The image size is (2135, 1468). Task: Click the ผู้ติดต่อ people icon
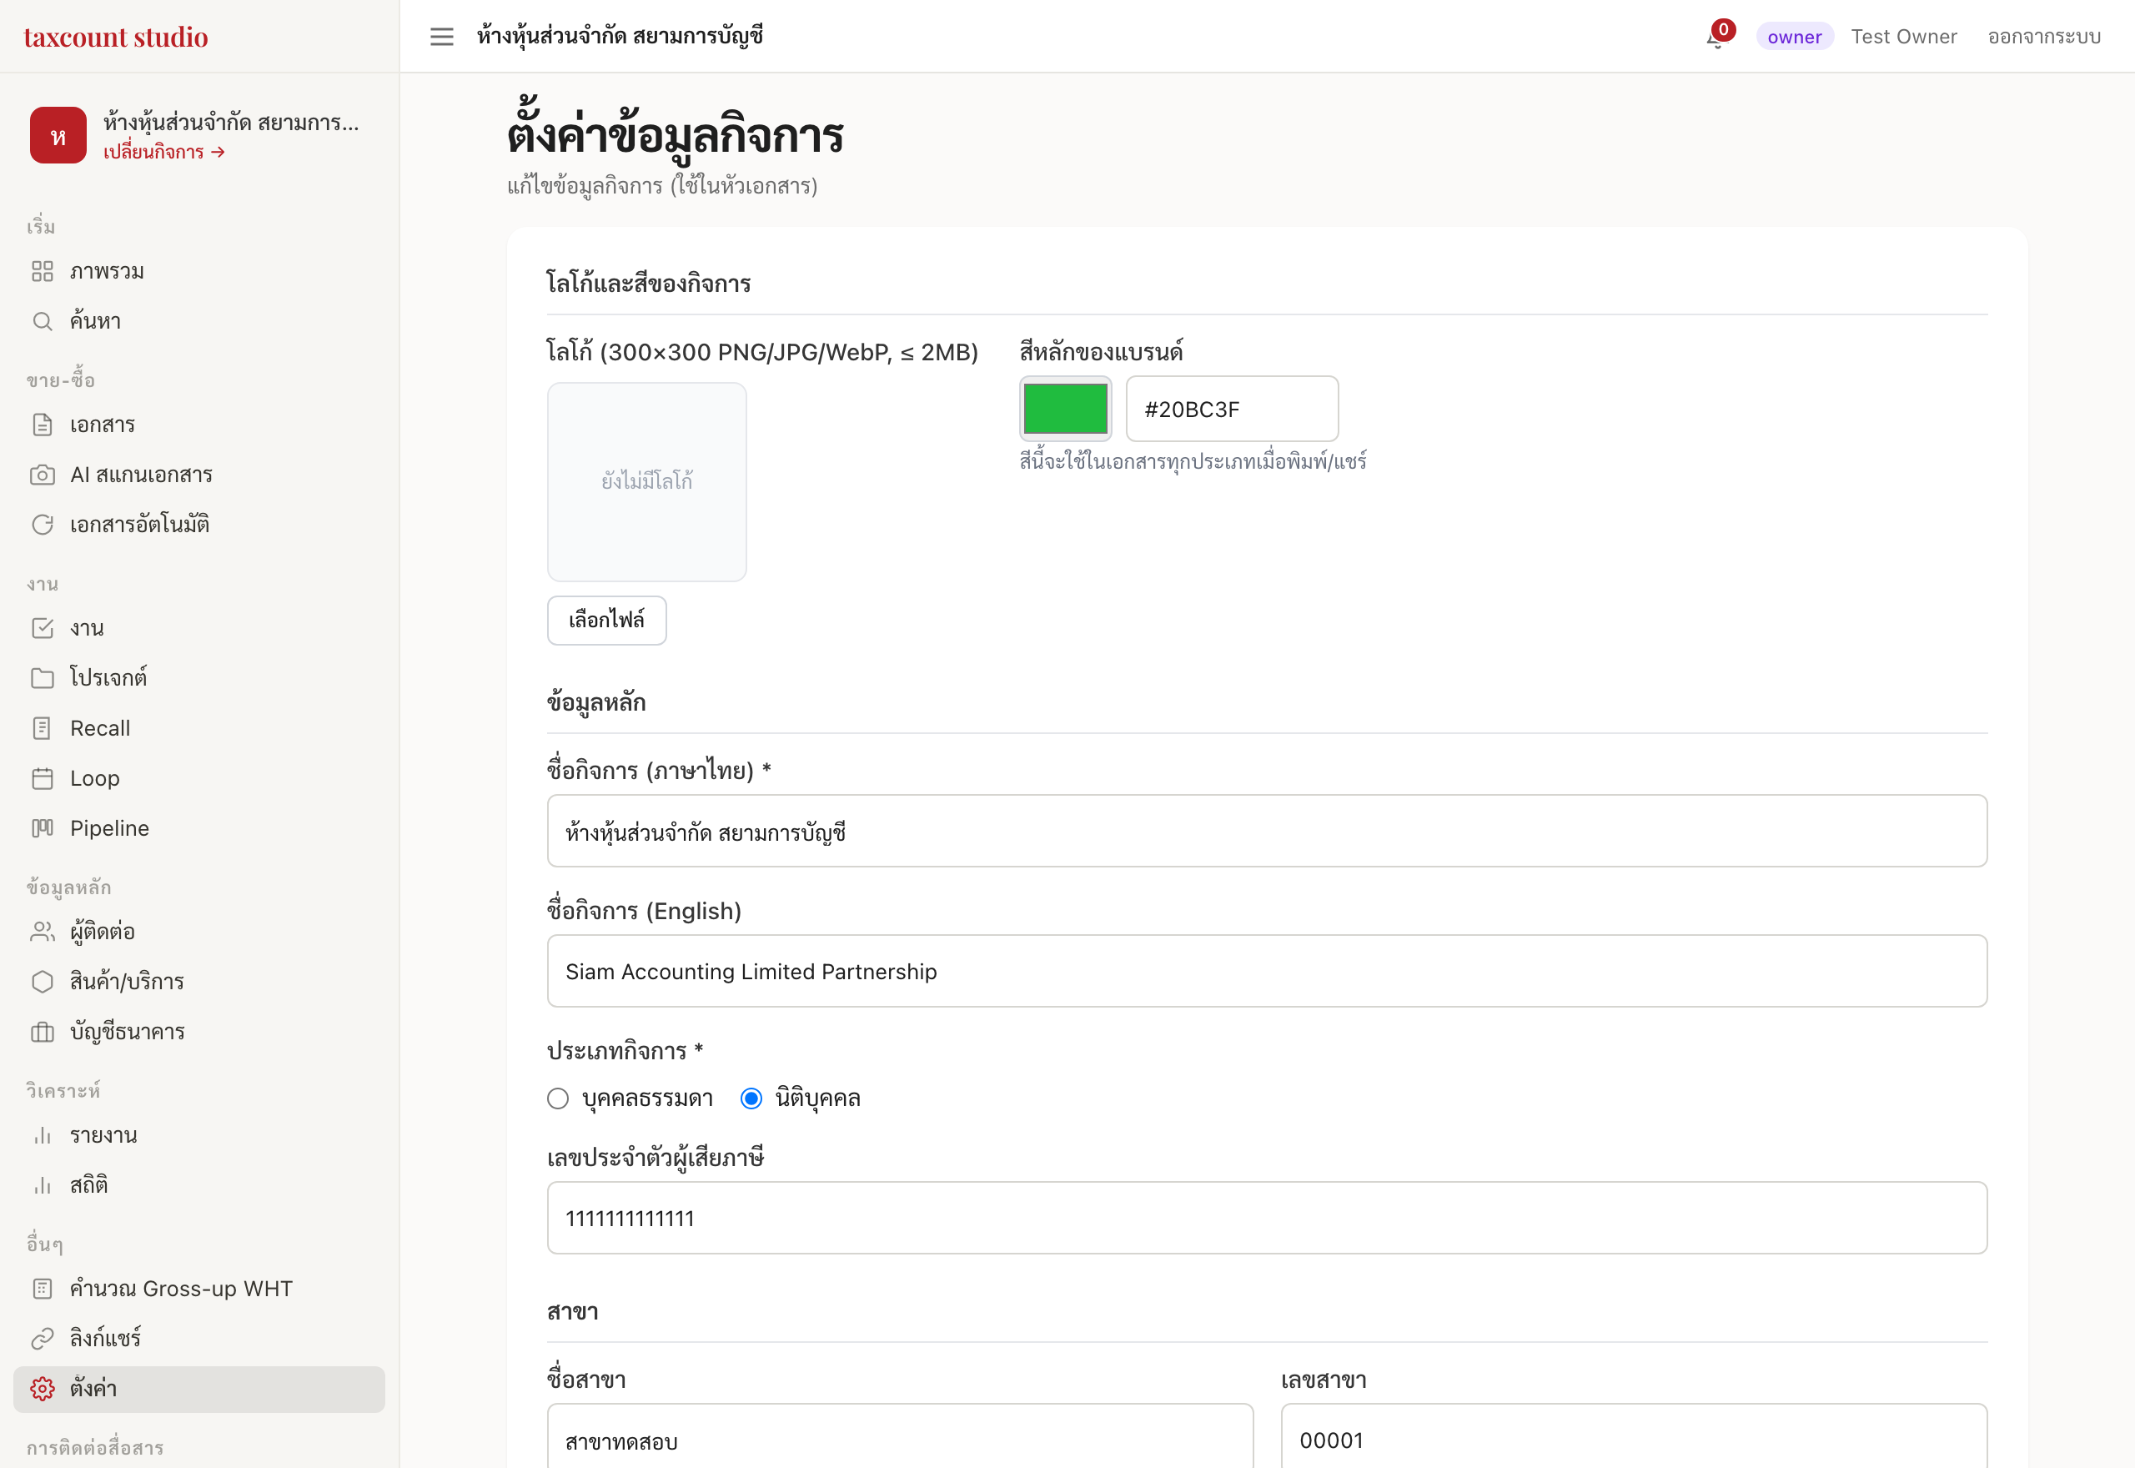click(x=43, y=932)
